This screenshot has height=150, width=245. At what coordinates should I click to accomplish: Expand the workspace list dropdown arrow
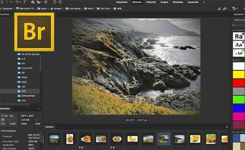click(203, 2)
